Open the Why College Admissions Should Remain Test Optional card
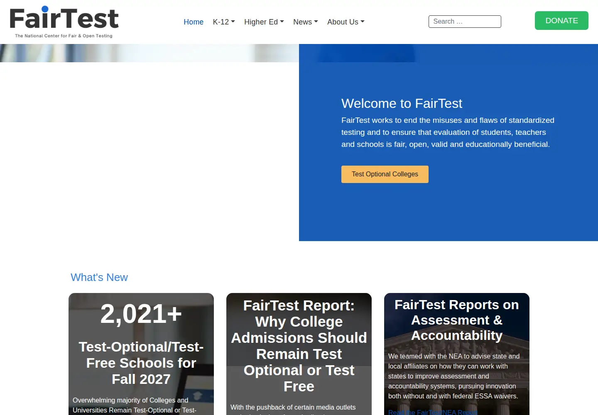The height and width of the screenshot is (415, 598). 299,354
